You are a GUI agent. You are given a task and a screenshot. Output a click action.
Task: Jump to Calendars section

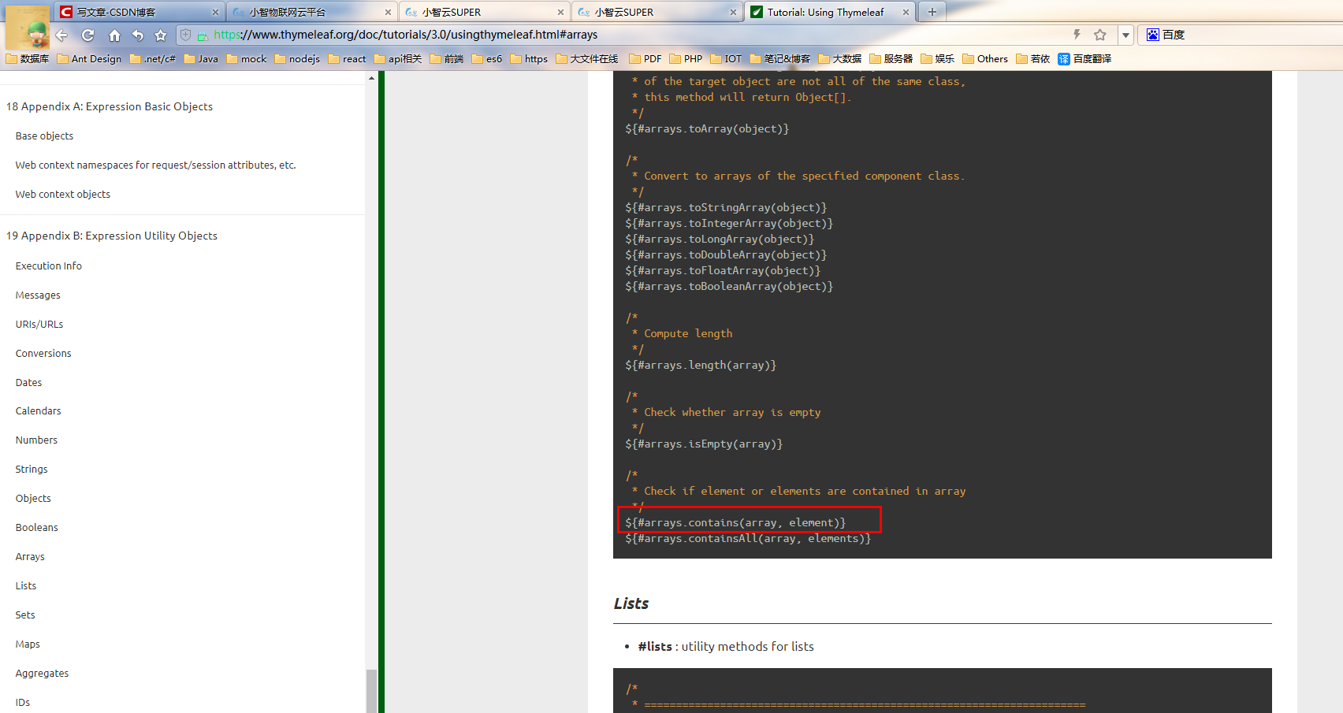(x=39, y=410)
